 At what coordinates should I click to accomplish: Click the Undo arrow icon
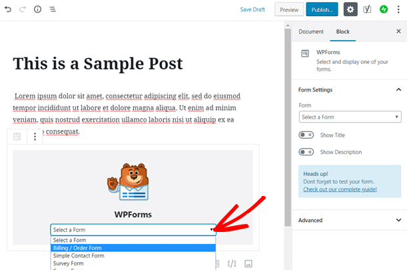point(8,9)
